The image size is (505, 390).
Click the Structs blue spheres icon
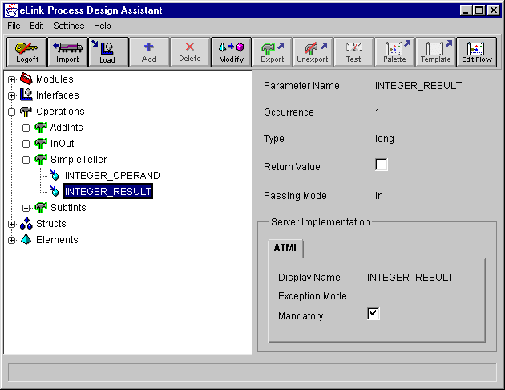point(26,223)
